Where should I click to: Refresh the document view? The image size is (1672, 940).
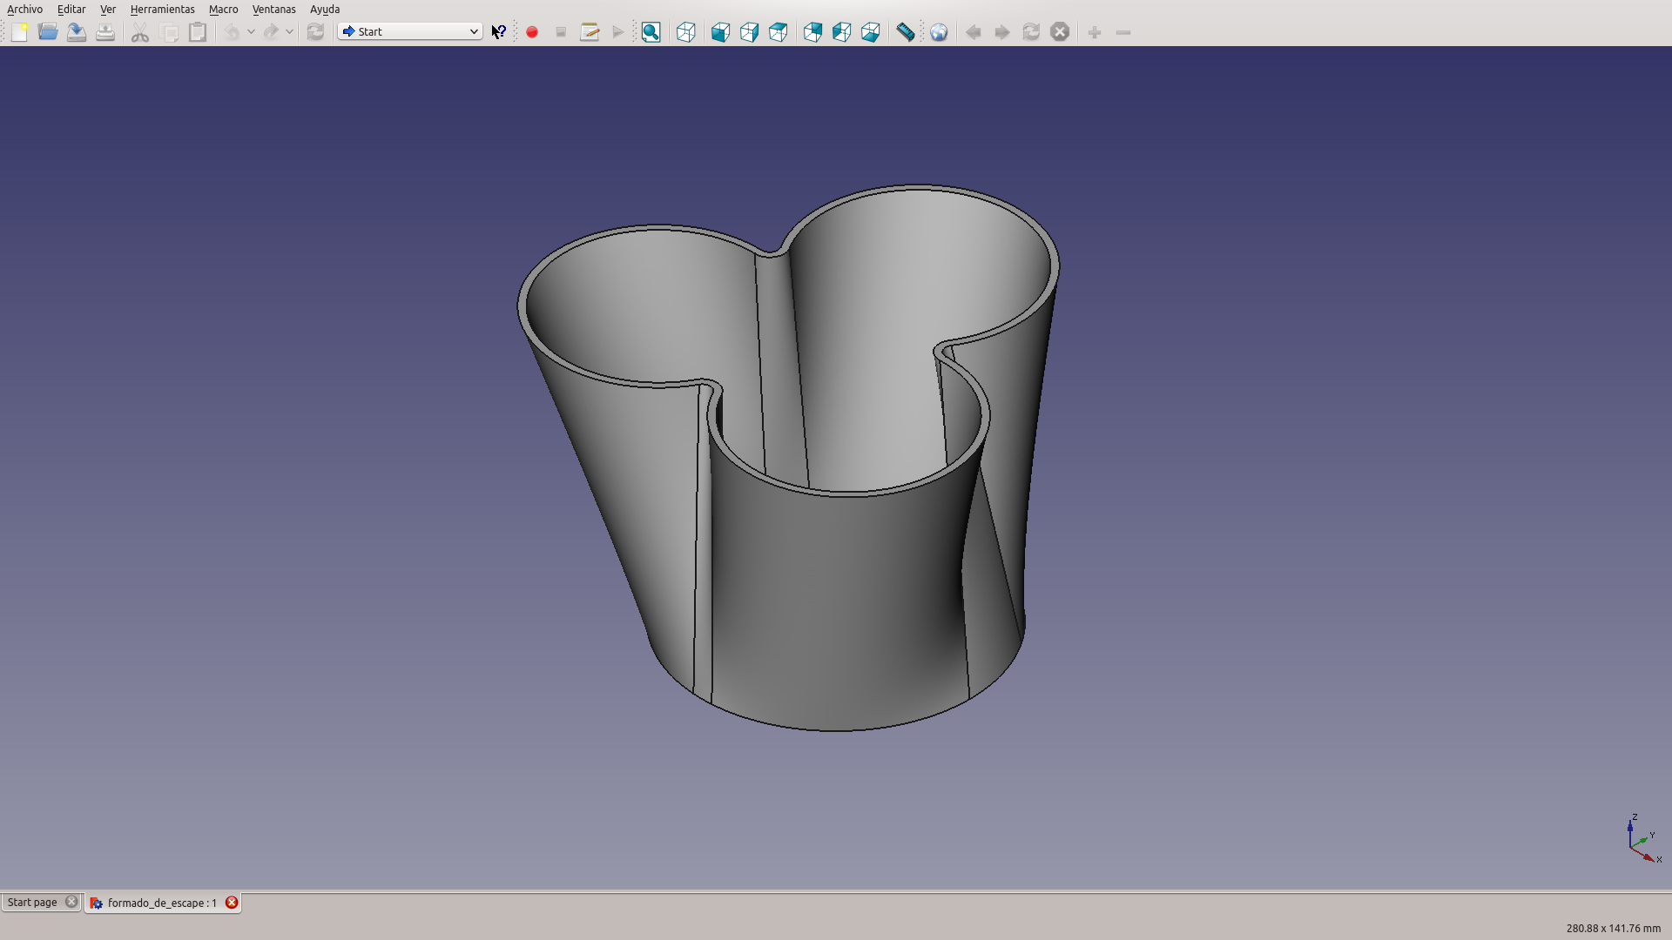(315, 32)
